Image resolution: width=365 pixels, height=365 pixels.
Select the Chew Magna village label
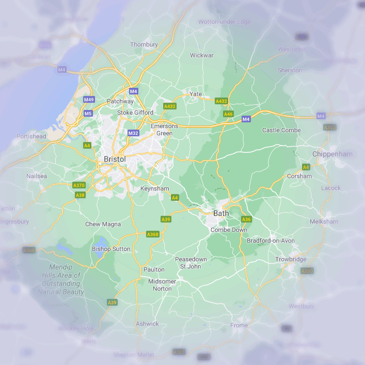click(x=103, y=224)
